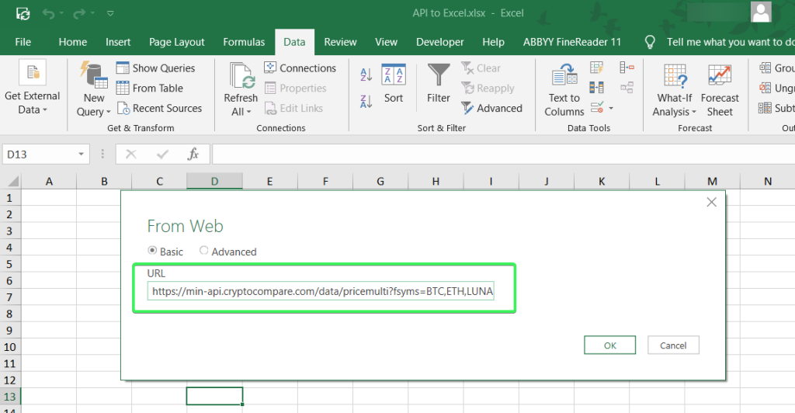Click the Remove Duplicates icon

click(x=597, y=88)
